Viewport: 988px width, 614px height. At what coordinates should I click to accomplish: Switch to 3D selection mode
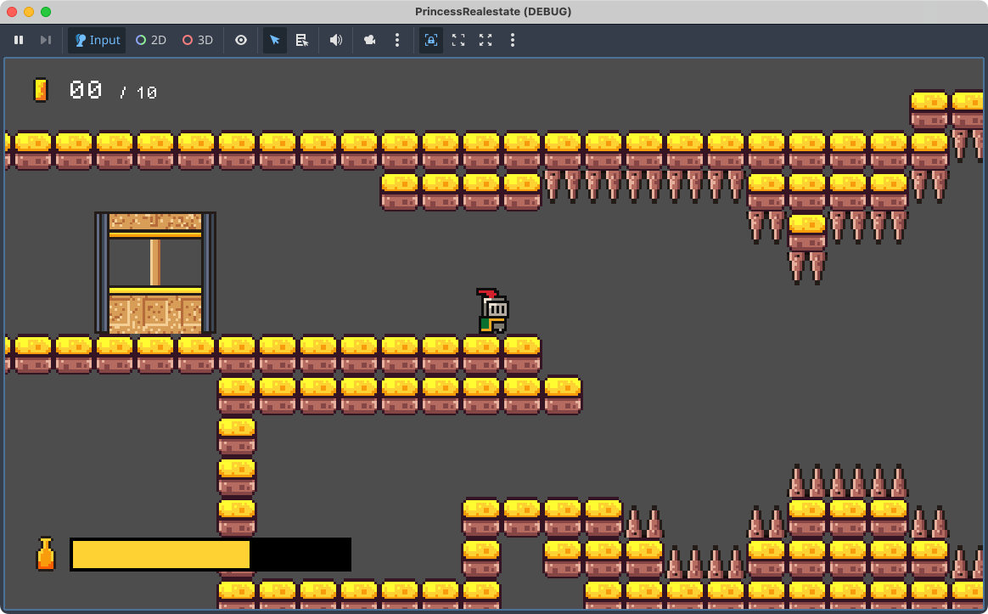click(x=198, y=40)
